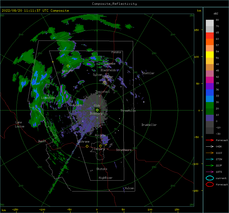Click the Banff city label
The height and width of the screenshot is (213, 229).
[42, 141]
